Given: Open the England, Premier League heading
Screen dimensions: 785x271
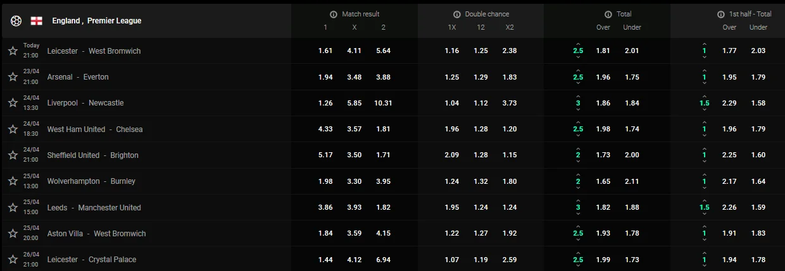Looking at the screenshot, I should (x=97, y=21).
